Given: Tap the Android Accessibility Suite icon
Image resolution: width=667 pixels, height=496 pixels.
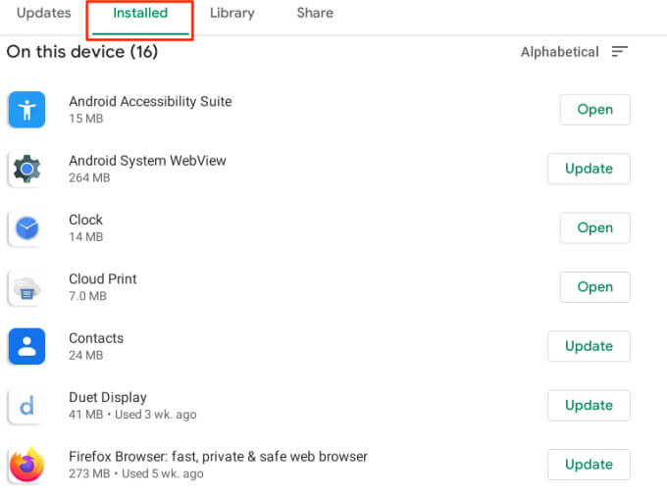Looking at the screenshot, I should [26, 110].
